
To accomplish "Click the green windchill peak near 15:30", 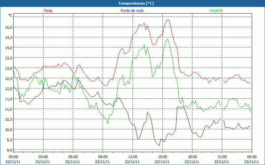I will pos(168,39).
